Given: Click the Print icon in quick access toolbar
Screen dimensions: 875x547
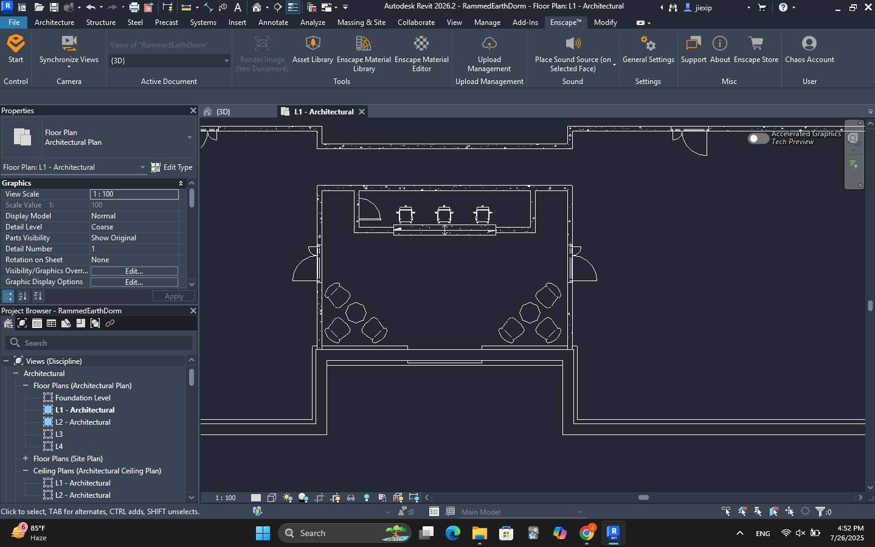Looking at the screenshot, I should click(x=134, y=7).
